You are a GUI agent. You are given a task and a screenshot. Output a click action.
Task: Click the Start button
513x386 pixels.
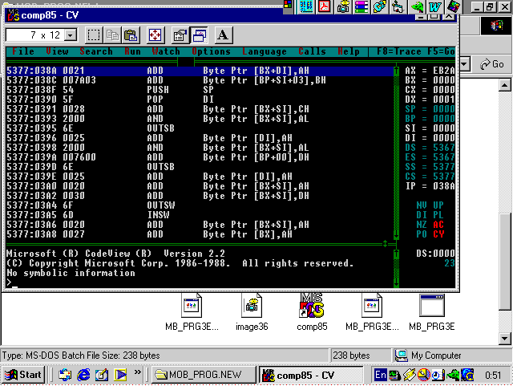pyautogui.click(x=23, y=375)
